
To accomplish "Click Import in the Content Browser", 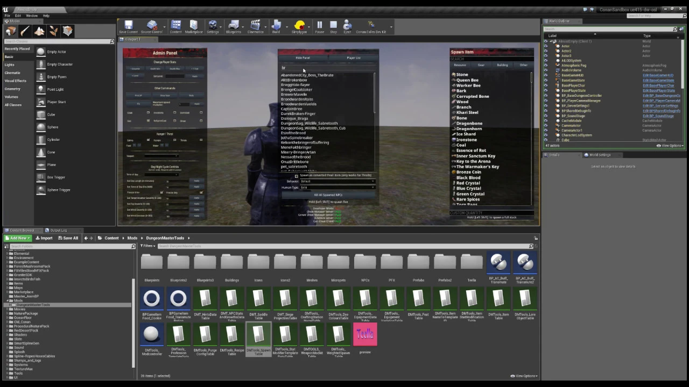I will click(x=44, y=238).
